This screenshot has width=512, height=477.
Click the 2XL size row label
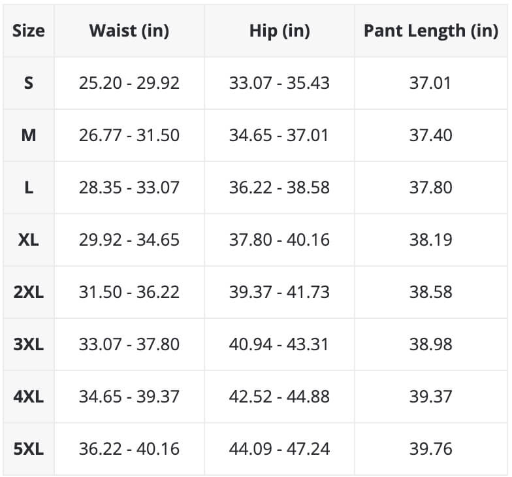[x=29, y=292]
